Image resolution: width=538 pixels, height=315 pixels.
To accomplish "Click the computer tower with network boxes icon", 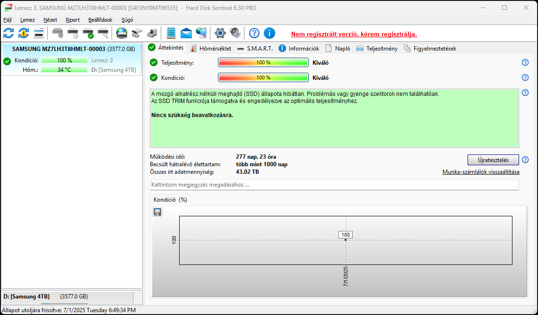I will click(152, 33).
